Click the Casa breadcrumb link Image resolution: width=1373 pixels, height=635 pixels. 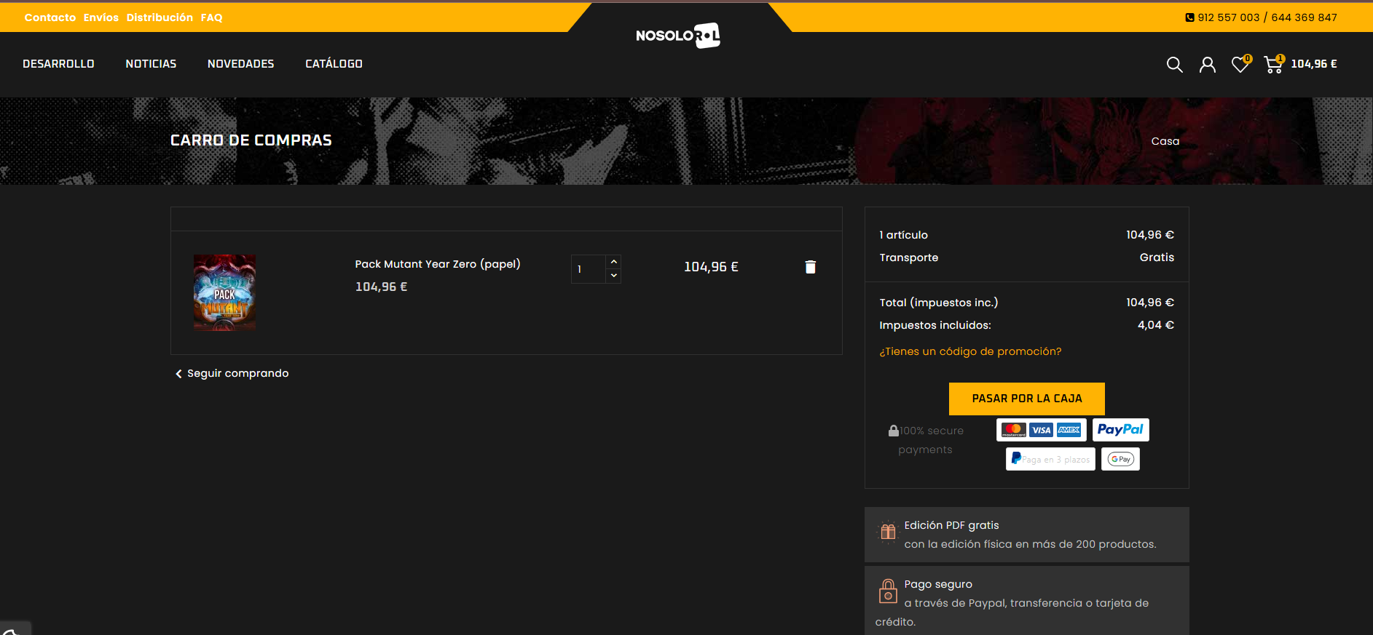pos(1165,141)
